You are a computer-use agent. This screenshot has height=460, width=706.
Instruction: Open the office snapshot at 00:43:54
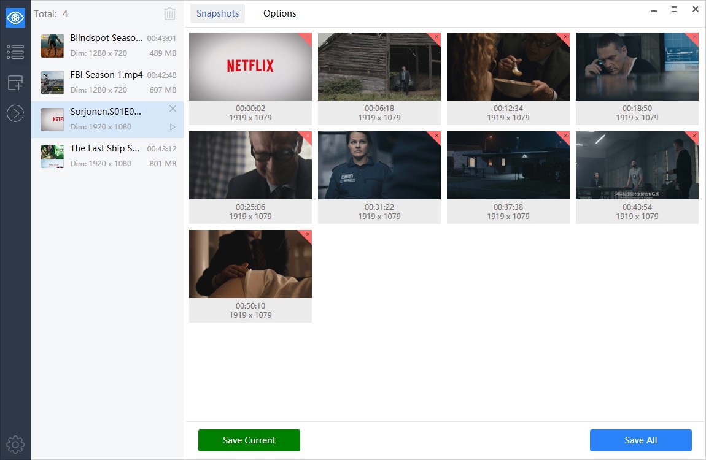pos(637,166)
